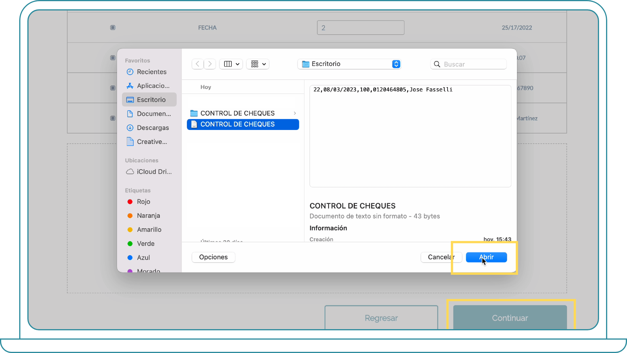Select the Rojo label tag
This screenshot has height=353, width=627.
[143, 201]
